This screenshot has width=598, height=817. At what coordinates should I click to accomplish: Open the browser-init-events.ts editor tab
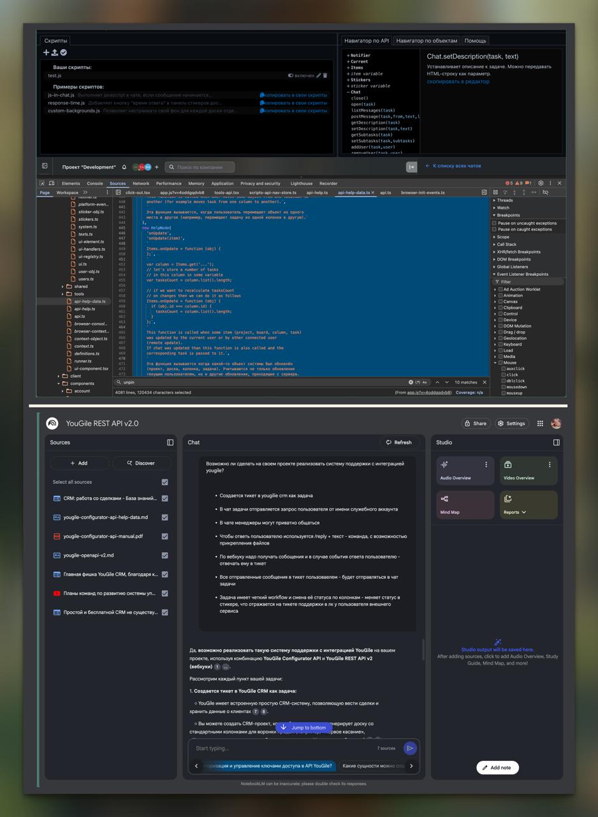click(x=423, y=192)
